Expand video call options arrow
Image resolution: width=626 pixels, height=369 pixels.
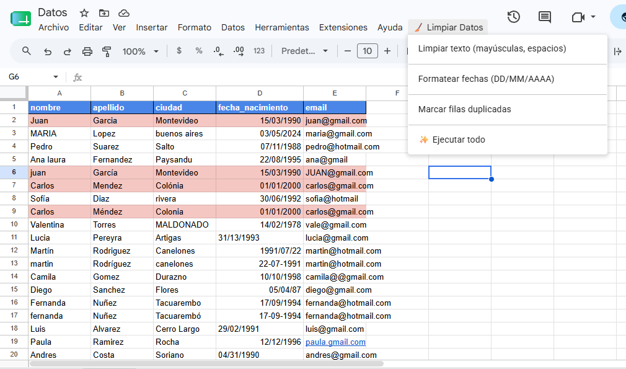(x=593, y=17)
